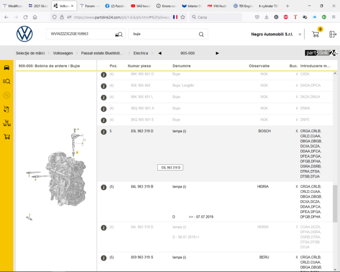Click the Observatie column header
340x272 pixels.
(259, 66)
